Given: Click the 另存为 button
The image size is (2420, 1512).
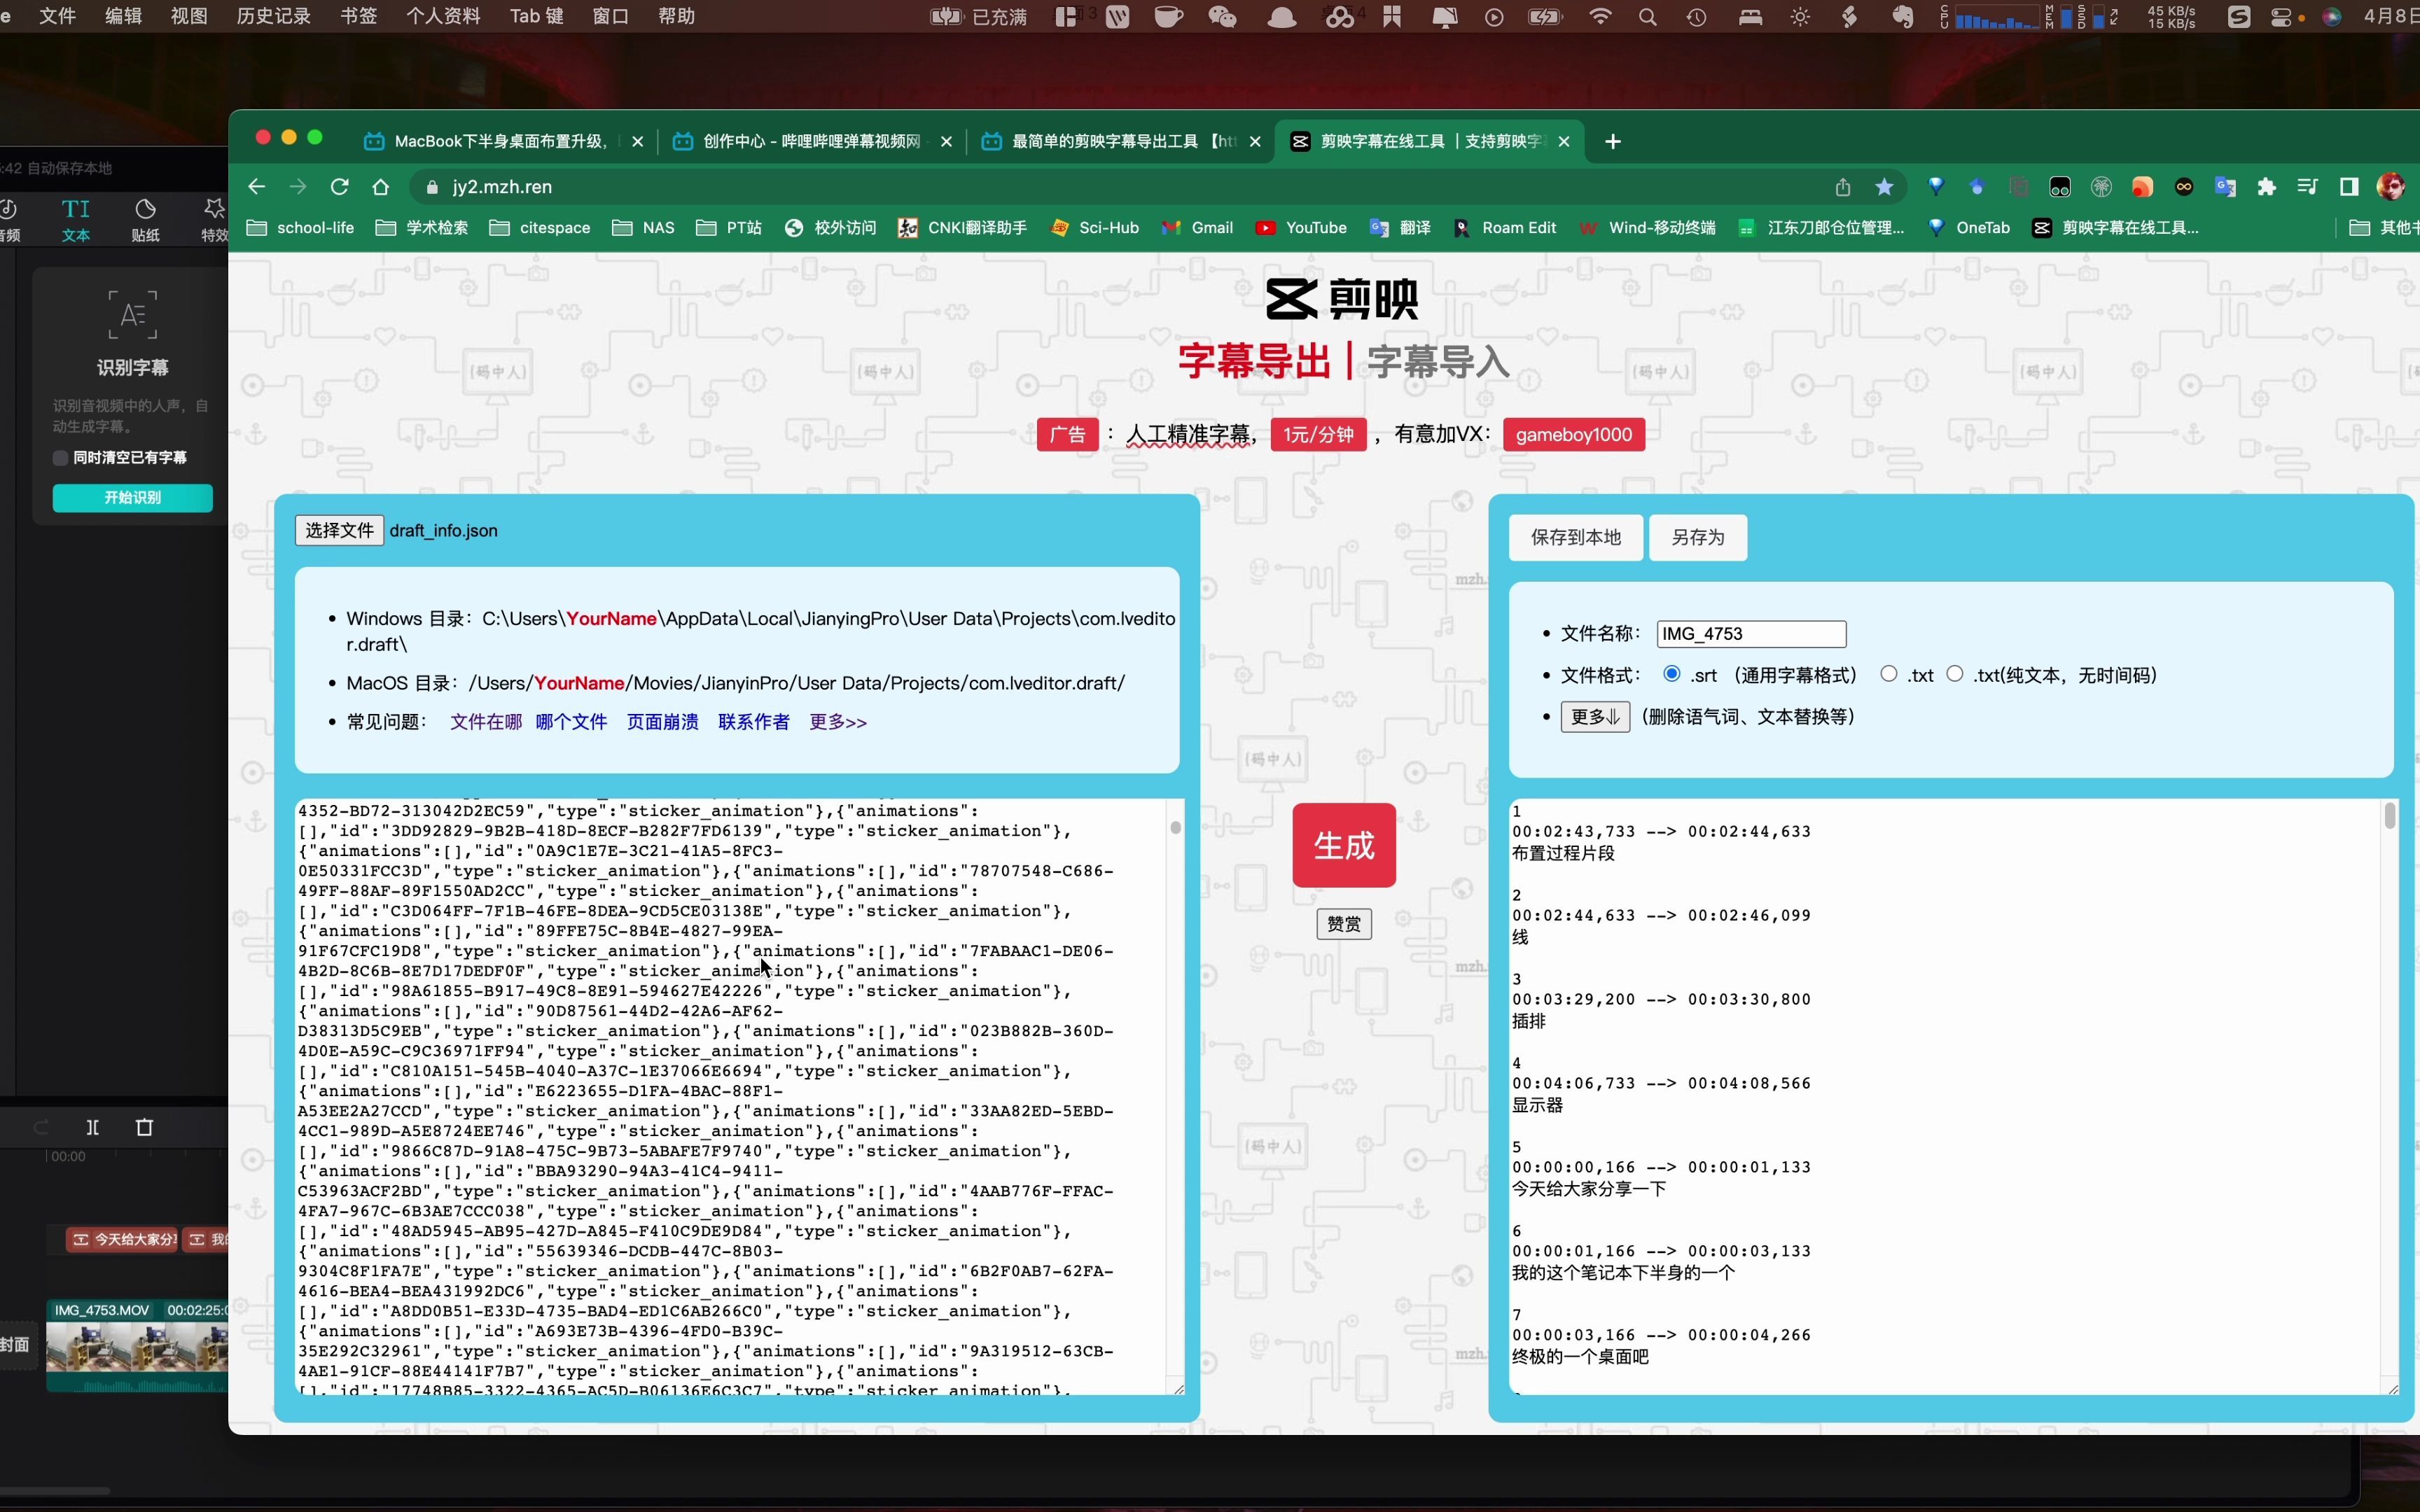Looking at the screenshot, I should (1697, 537).
